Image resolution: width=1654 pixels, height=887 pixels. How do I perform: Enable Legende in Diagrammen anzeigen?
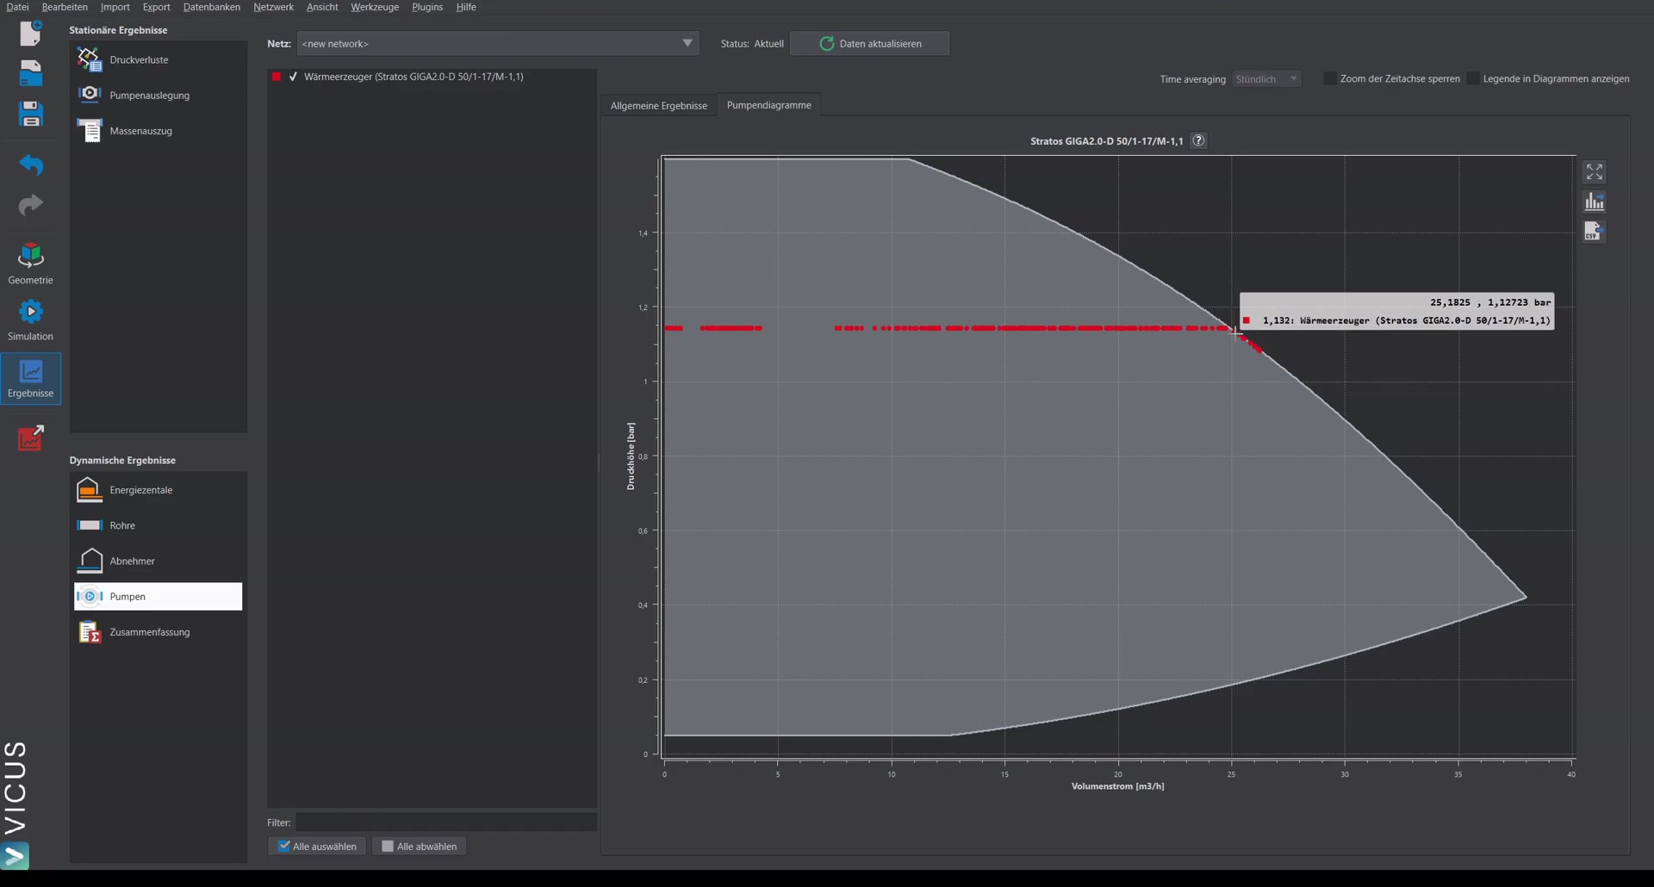click(x=1473, y=78)
